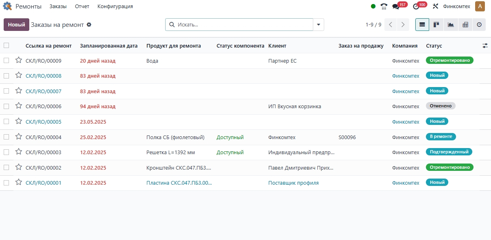Screen dimensions: 491x240
Task: Open pivot table view
Action: point(465,25)
